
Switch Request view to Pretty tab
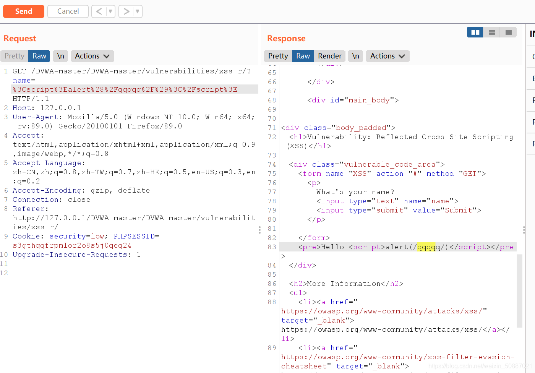[15, 56]
